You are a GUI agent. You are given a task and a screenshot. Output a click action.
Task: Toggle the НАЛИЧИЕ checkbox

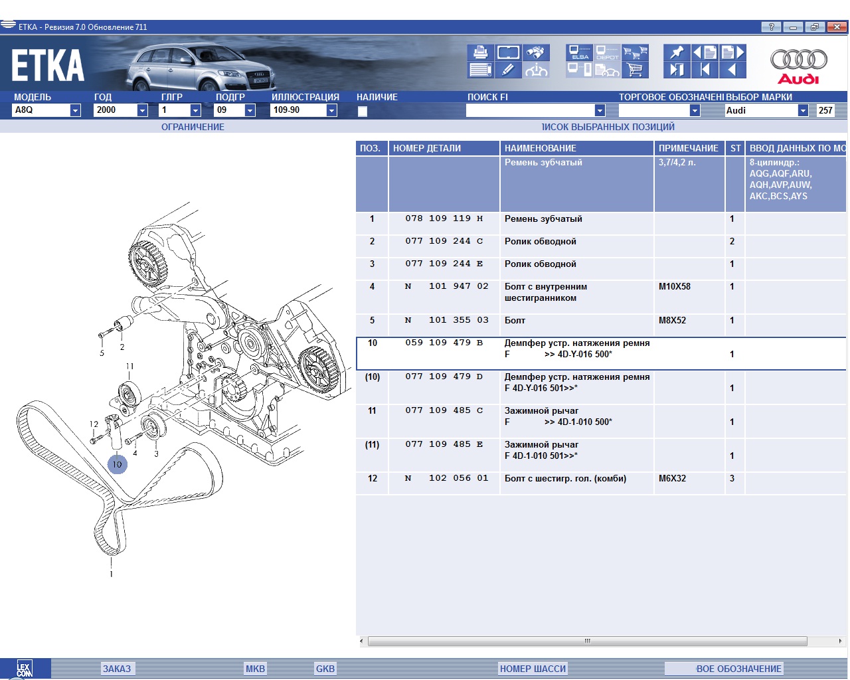point(363,111)
